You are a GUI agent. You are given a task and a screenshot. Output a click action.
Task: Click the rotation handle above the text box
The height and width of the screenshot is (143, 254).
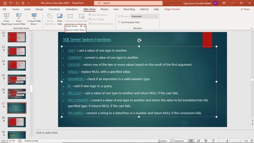[139, 40]
